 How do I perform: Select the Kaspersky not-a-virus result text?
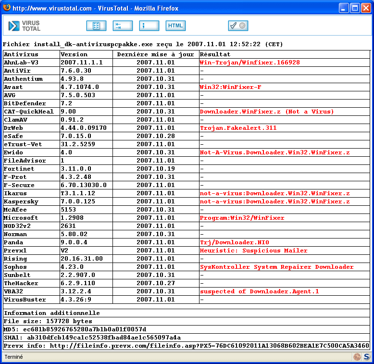[x=275, y=201]
